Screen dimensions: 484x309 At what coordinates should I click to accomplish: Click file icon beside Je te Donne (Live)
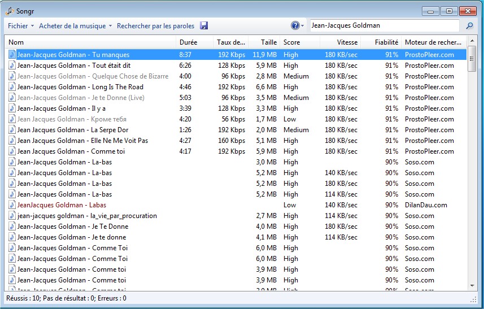click(12, 98)
